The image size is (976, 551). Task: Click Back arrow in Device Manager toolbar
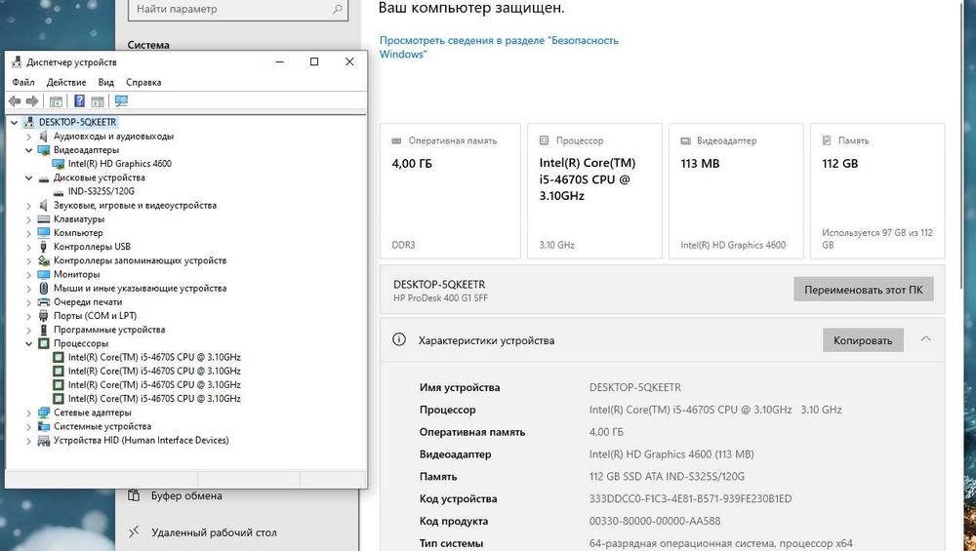(x=15, y=100)
